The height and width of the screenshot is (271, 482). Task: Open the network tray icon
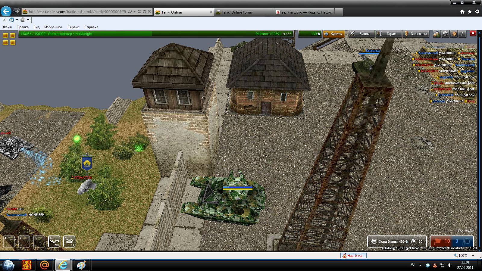pyautogui.click(x=442, y=265)
